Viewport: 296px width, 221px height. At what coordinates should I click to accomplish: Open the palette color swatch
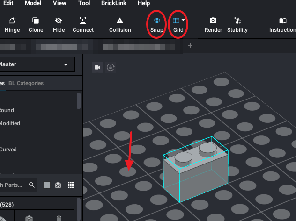(x=47, y=185)
